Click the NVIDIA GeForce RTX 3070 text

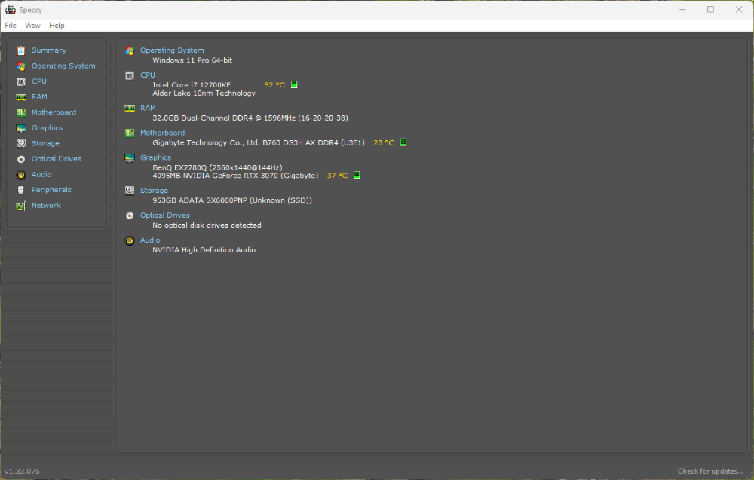click(235, 176)
